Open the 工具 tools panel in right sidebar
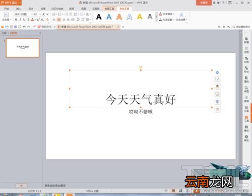The height and width of the screenshot is (196, 252). (x=246, y=119)
